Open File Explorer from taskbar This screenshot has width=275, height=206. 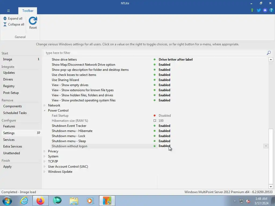coord(74,201)
